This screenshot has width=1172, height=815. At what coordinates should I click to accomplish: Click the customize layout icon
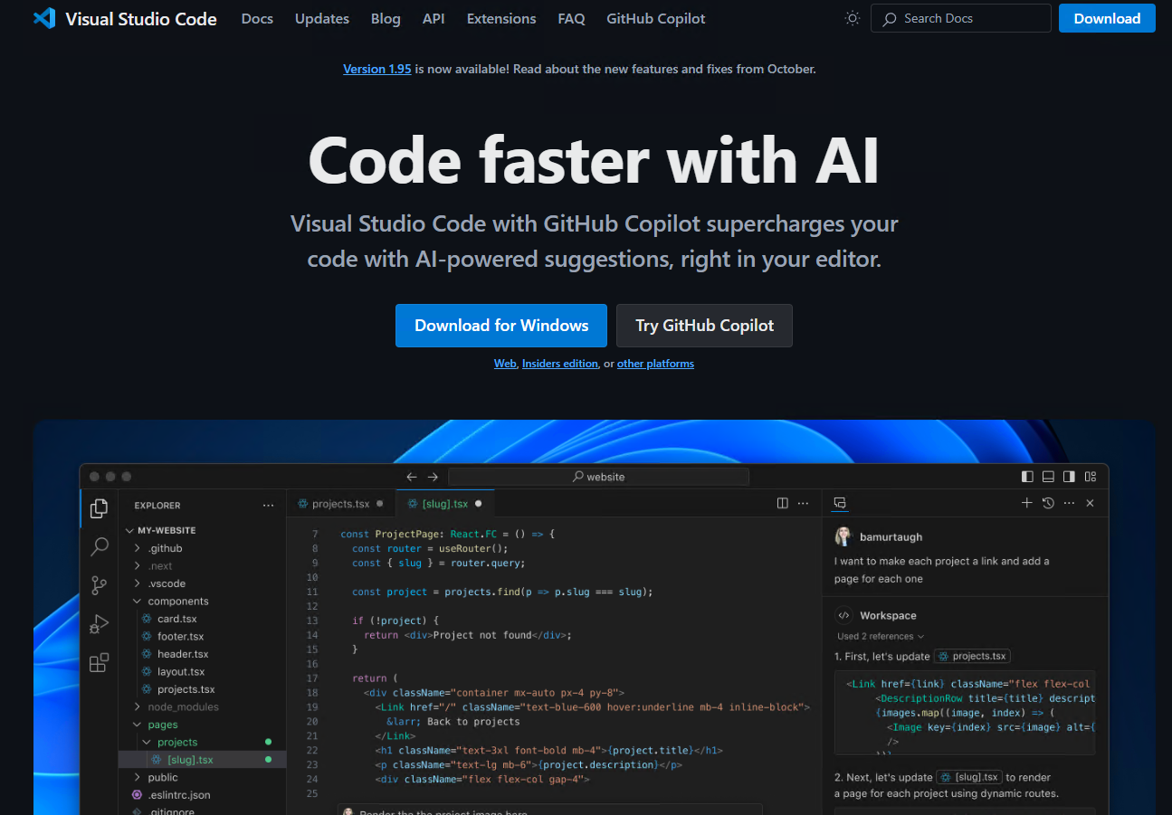click(1091, 477)
